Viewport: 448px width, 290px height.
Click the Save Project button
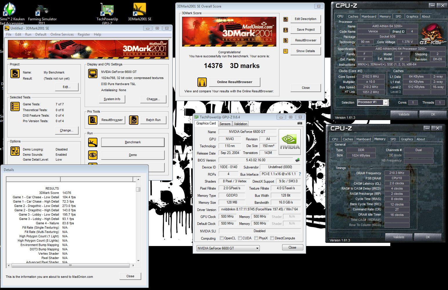click(x=306, y=30)
